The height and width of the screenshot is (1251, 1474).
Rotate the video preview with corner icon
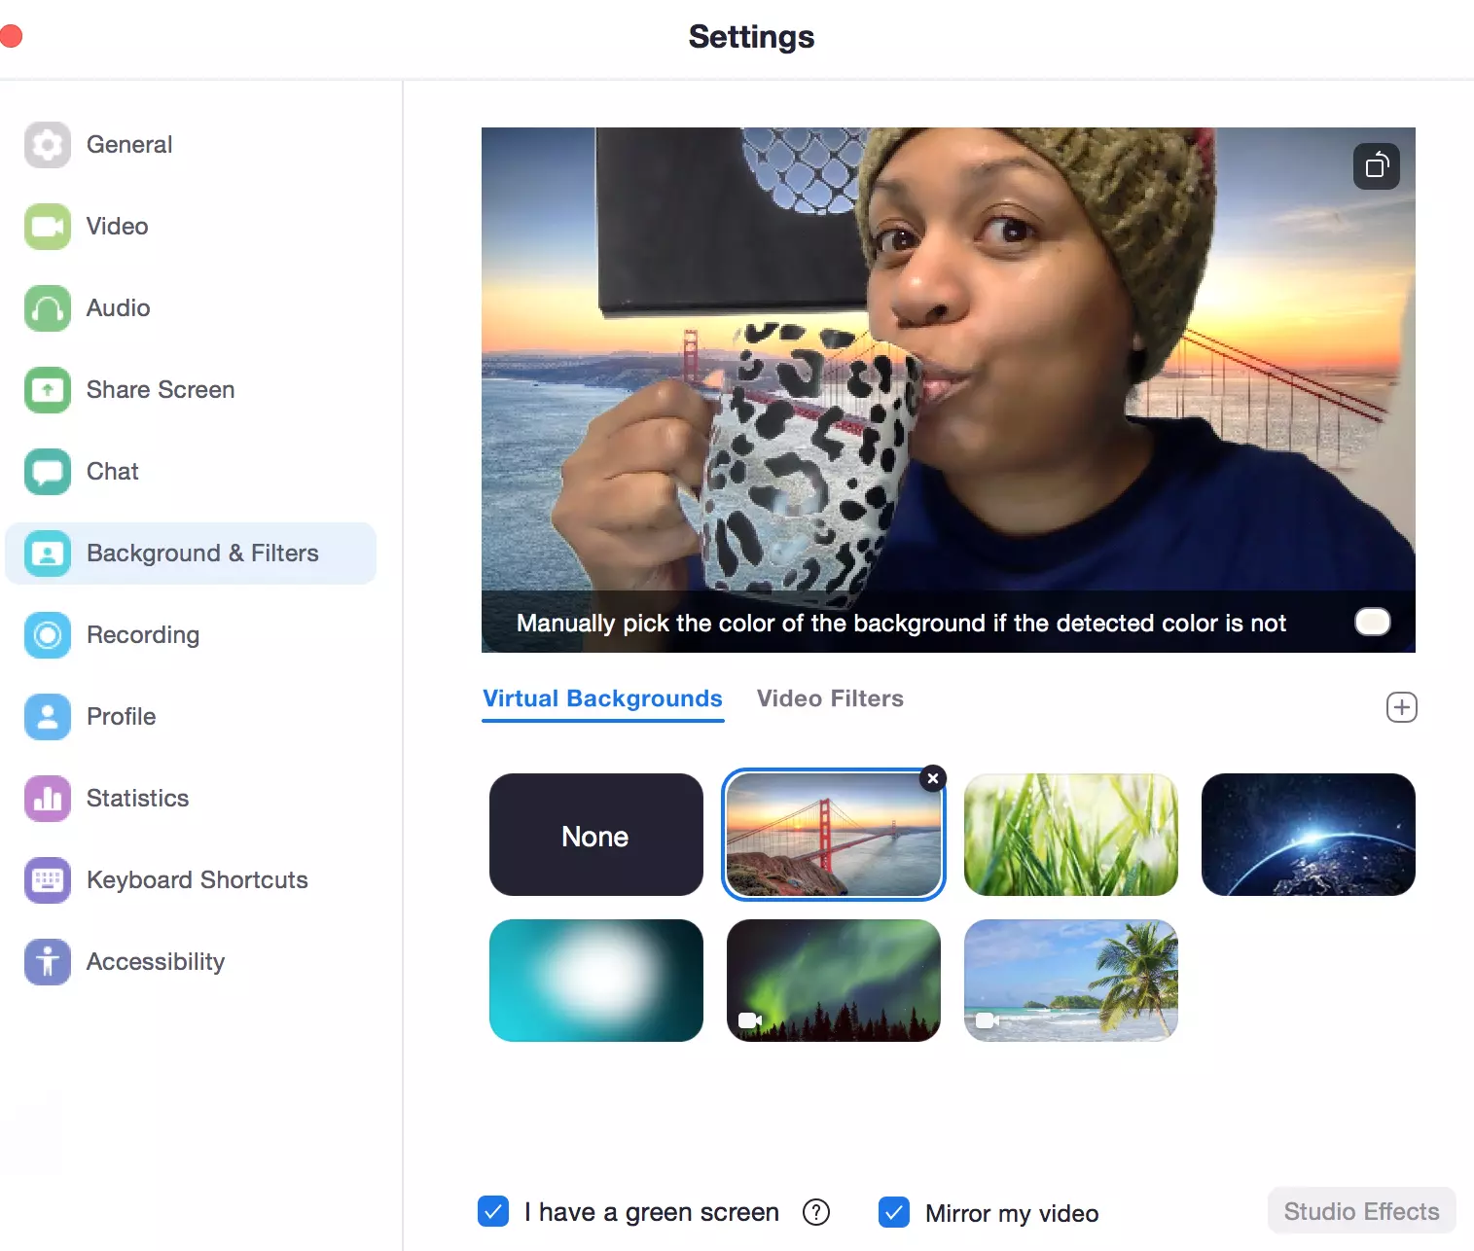click(x=1377, y=166)
